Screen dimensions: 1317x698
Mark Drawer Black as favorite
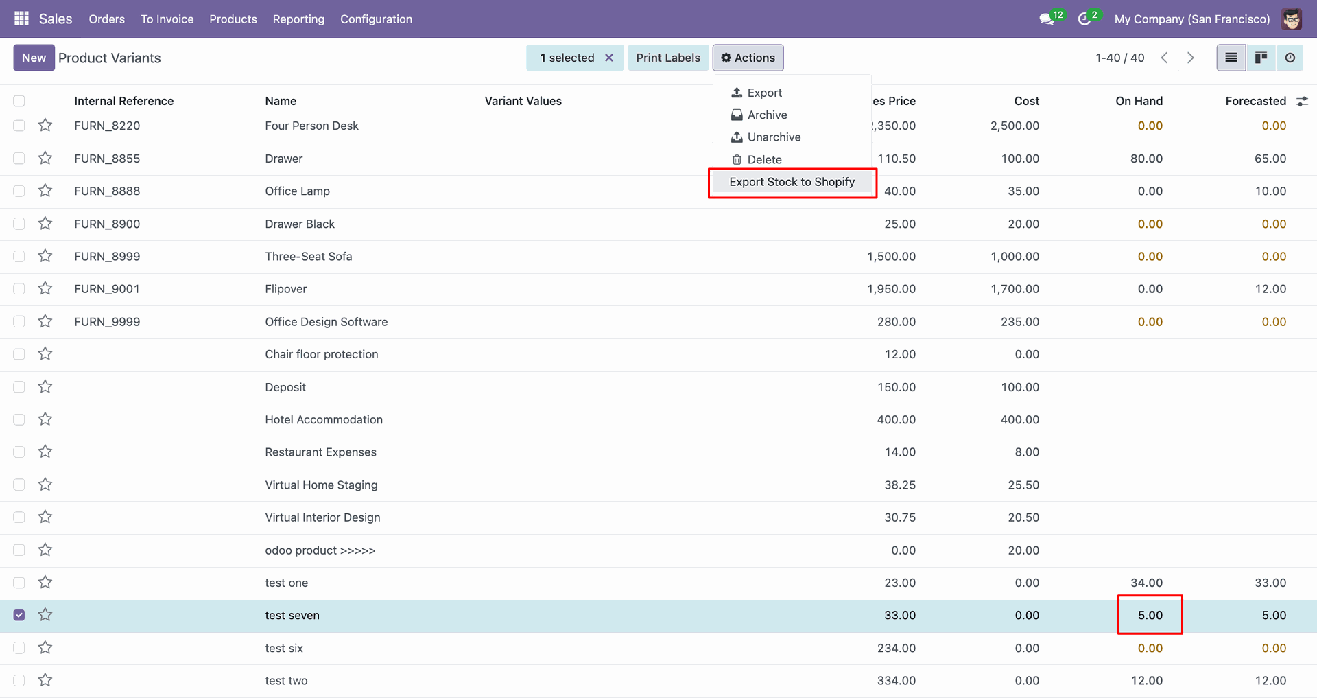coord(45,223)
